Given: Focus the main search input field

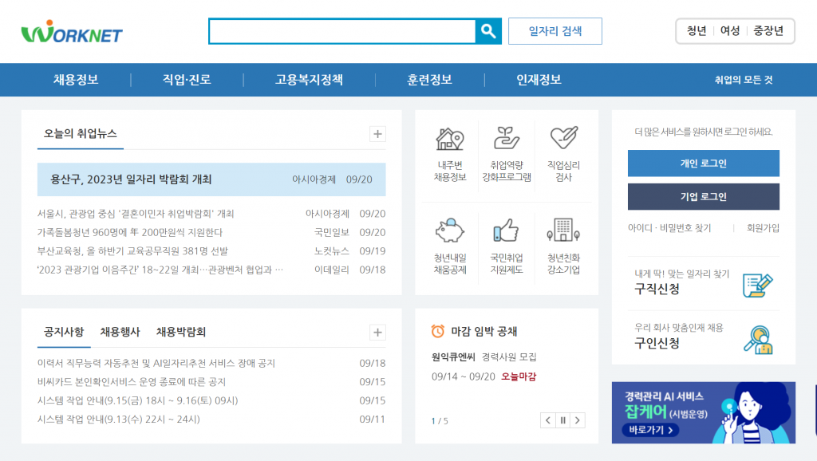Looking at the screenshot, I should [x=342, y=31].
